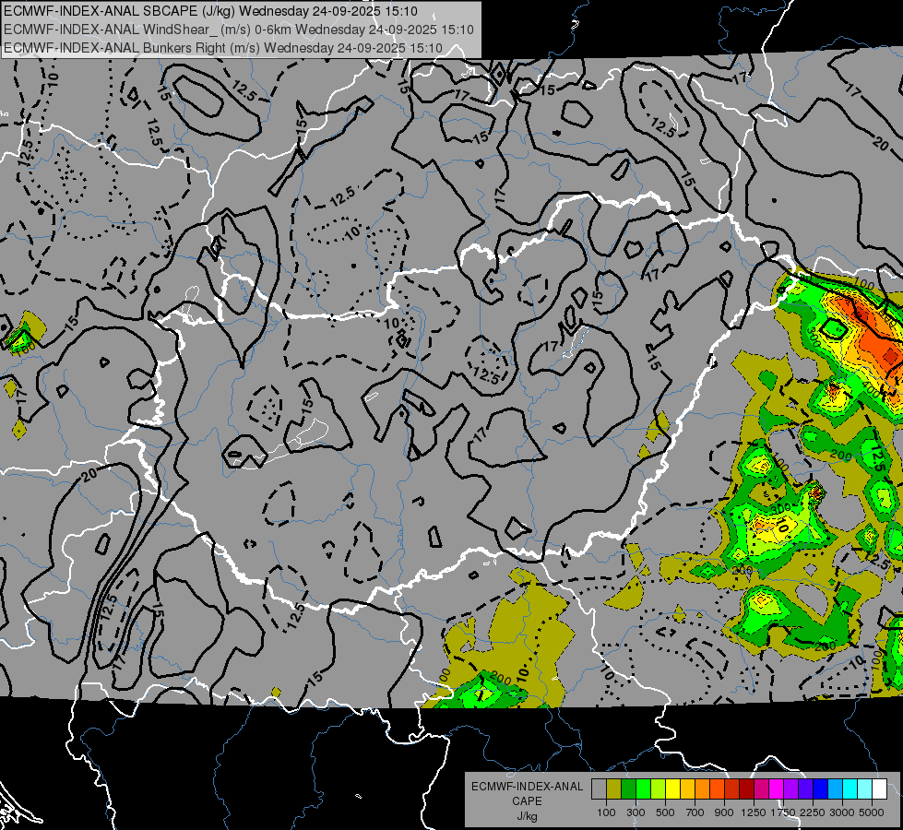Click the 1750 value under the legend bar
Viewport: 903px width, 830px height.
pyautogui.click(x=783, y=812)
